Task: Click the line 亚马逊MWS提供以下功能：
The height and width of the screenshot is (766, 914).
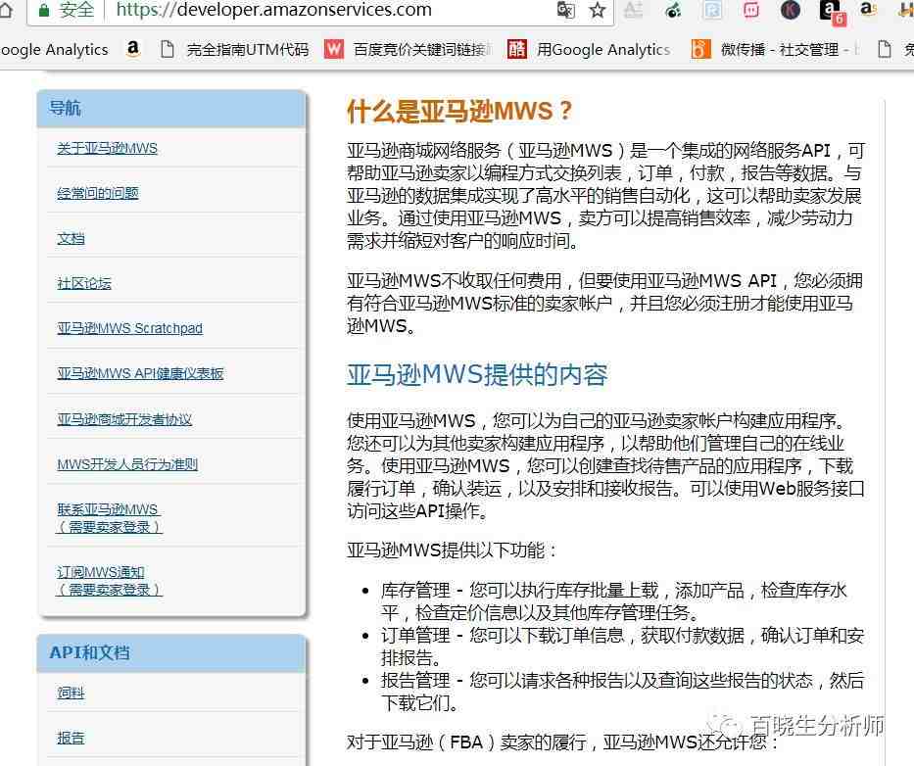Action: [452, 551]
